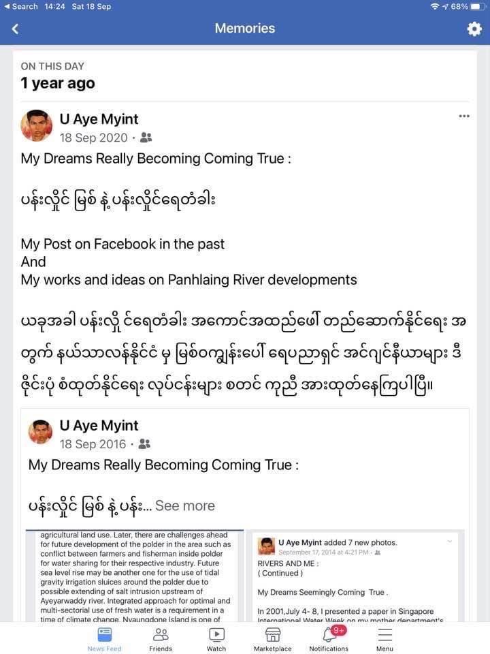
Task: Open Memories settings gear
Action: (474, 29)
